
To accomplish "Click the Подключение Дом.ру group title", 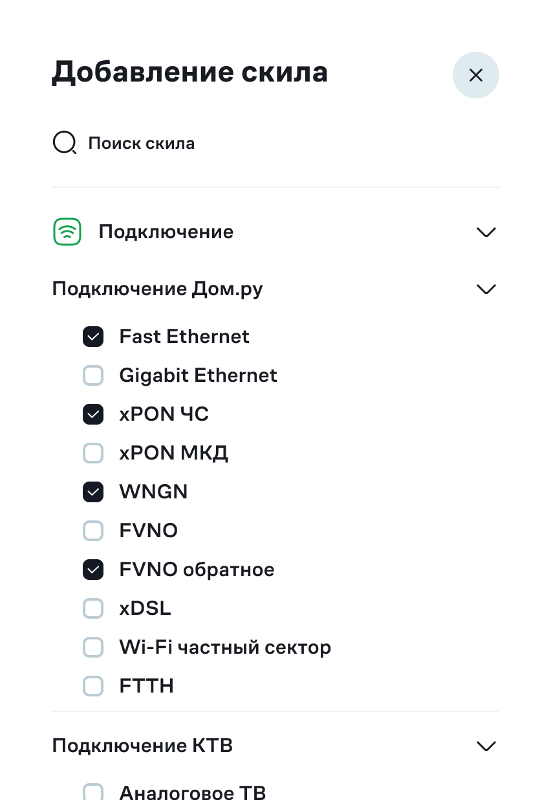I will (x=157, y=289).
